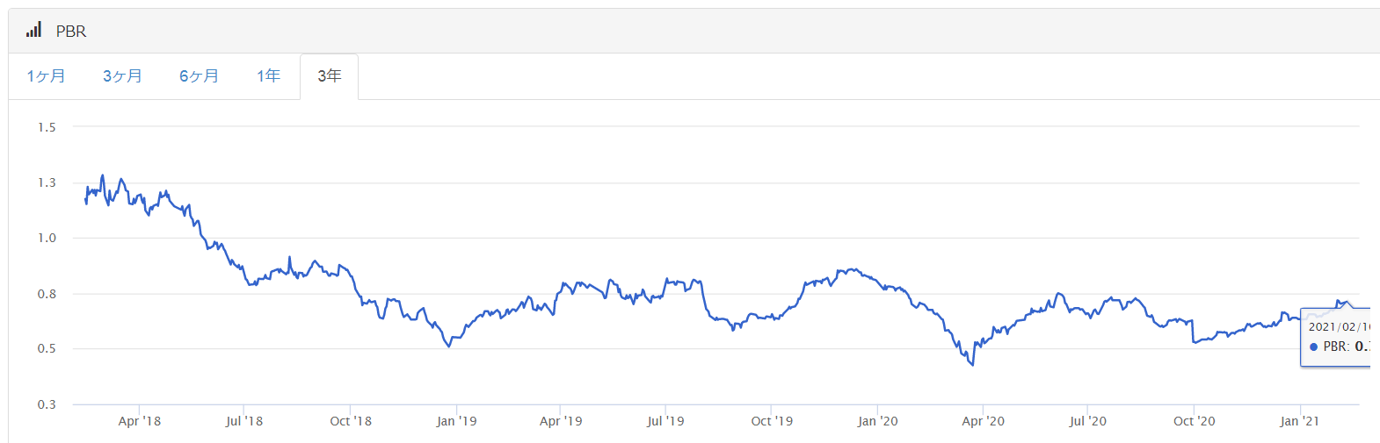
Task: Click the 0.3 y-axis value label
Action: click(x=47, y=404)
